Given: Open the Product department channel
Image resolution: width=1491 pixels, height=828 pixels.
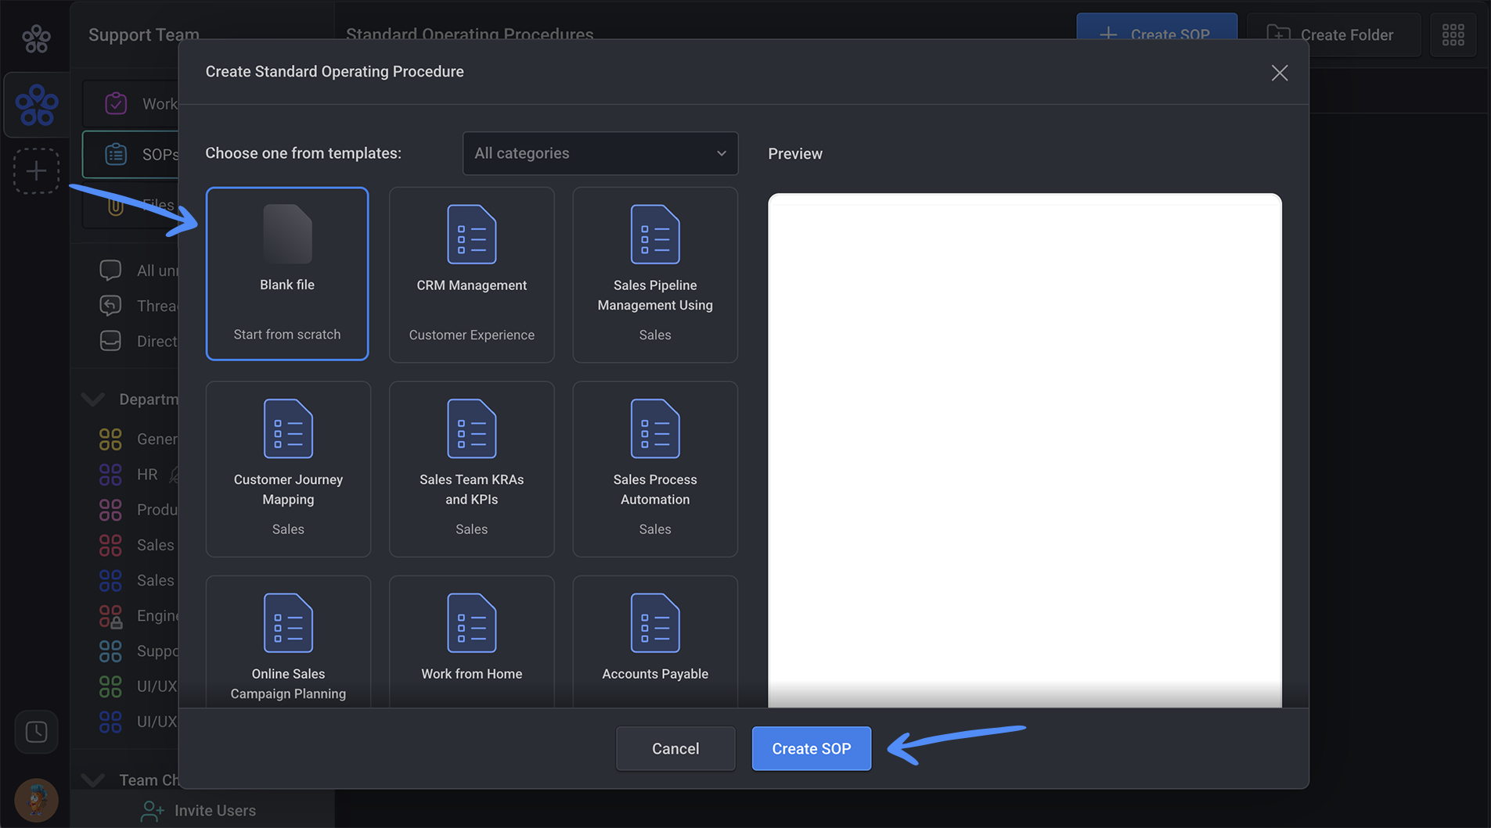Looking at the screenshot, I should coord(139,510).
